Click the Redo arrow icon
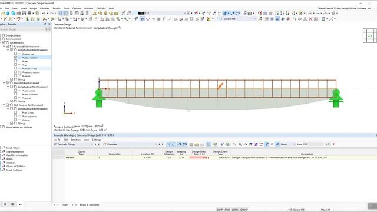Viewport: 377px width, 212px height. pos(51,13)
